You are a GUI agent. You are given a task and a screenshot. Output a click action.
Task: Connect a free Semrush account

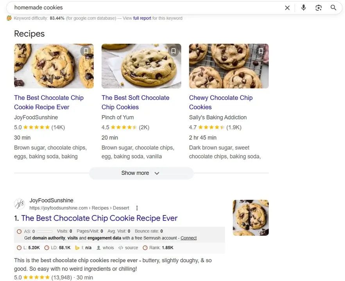(x=189, y=238)
